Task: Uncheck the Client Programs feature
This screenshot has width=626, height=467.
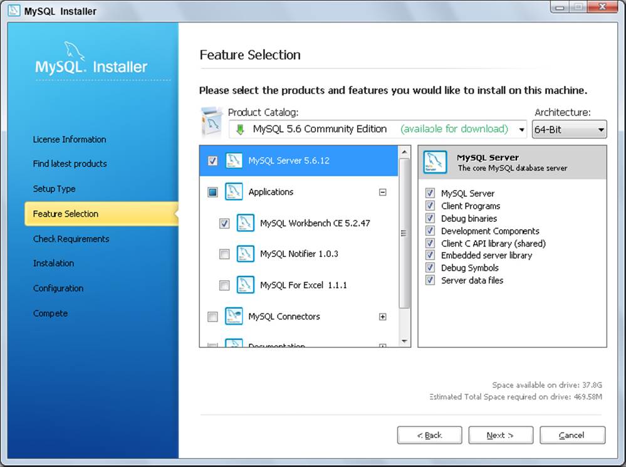Action: pyautogui.click(x=430, y=206)
